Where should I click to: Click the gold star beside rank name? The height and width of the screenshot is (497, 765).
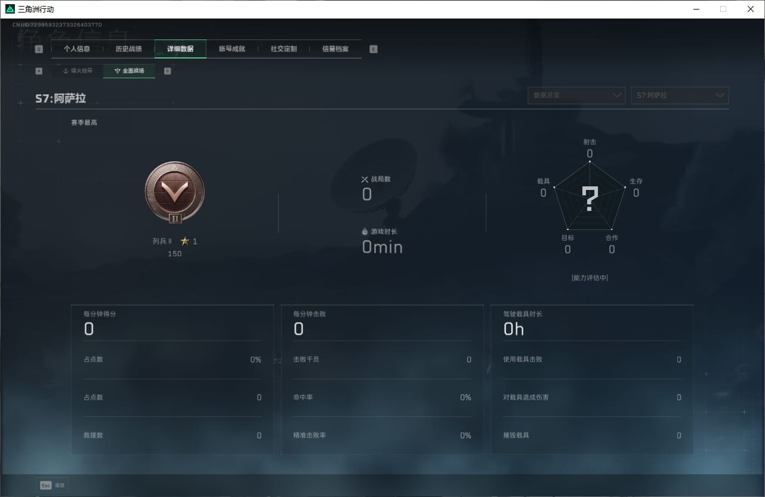point(185,241)
